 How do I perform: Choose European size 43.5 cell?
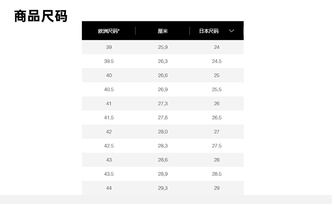[109, 174]
